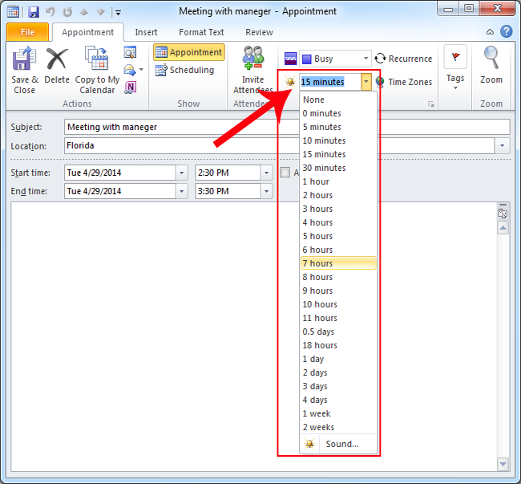This screenshot has height=484, width=521.
Task: Open Options group dialog launcher
Action: point(431,104)
